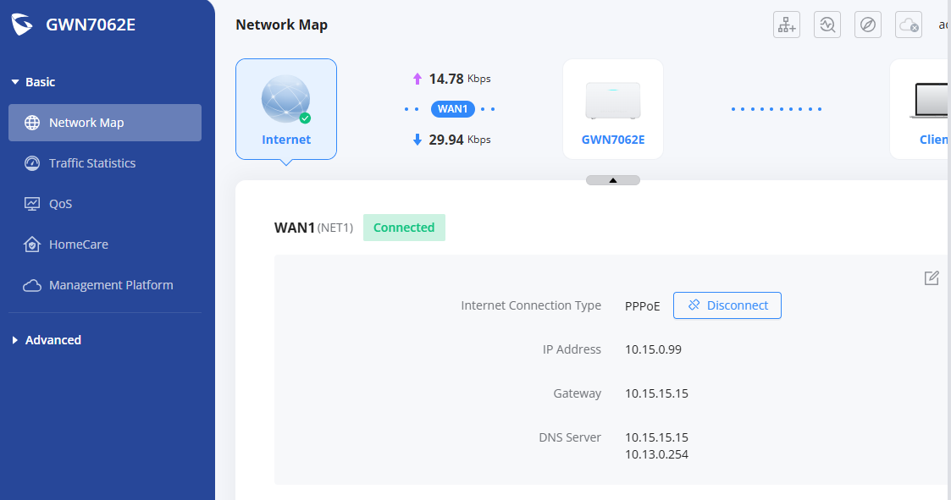Click the WAN1 (NET1) heading
The width and height of the screenshot is (951, 500).
tap(313, 228)
